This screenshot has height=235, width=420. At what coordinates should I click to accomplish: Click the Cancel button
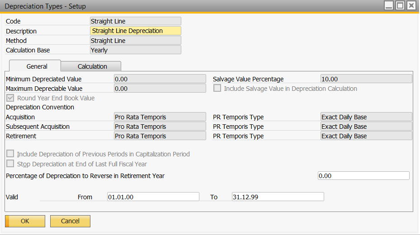click(70, 221)
